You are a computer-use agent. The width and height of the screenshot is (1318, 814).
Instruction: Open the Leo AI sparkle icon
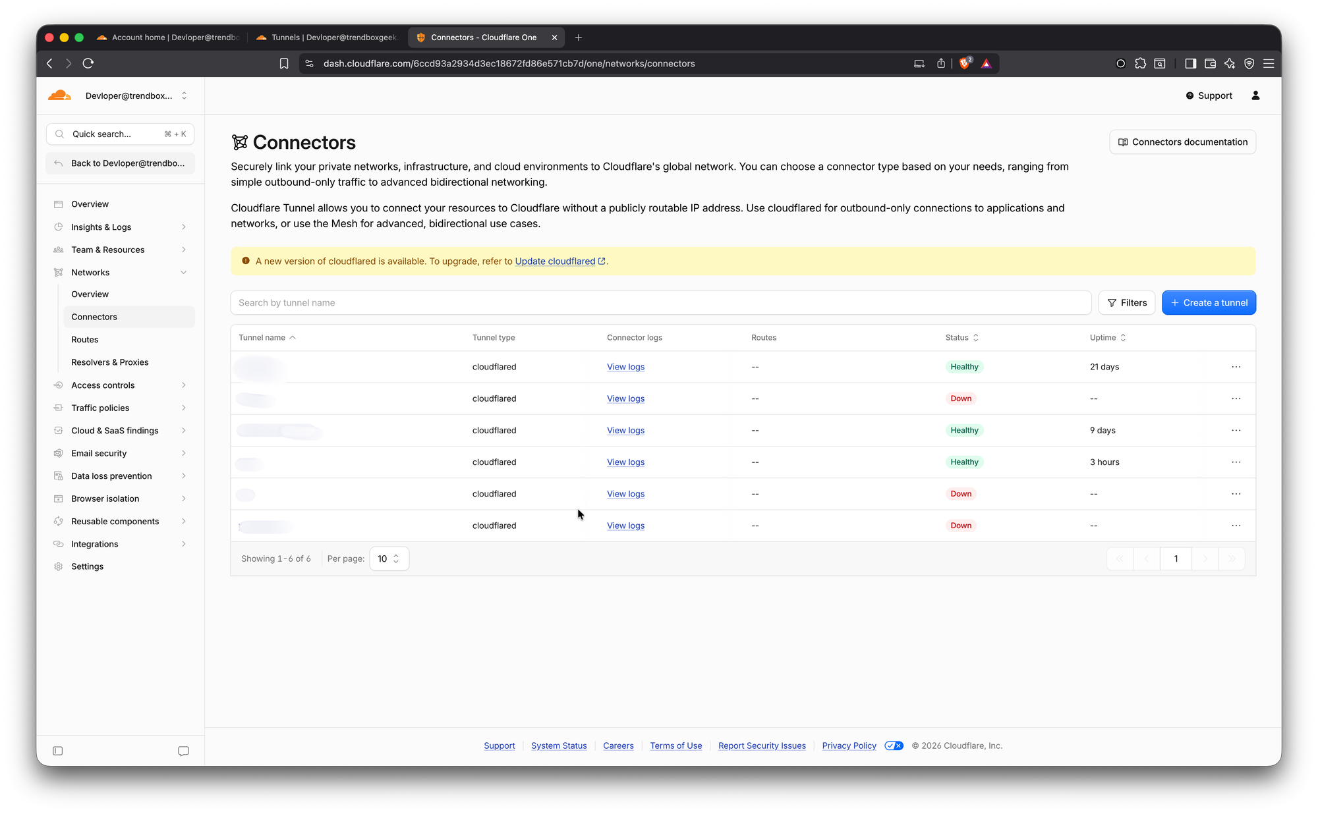point(1230,63)
